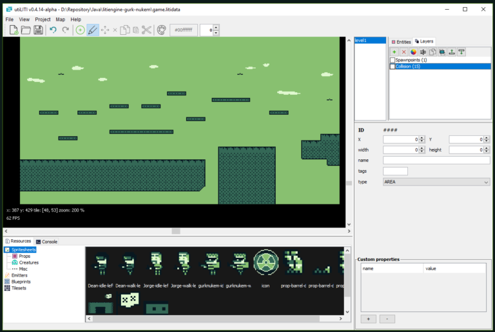495x332 pixels.
Task: Duplicate the selected layer
Action: [432, 52]
